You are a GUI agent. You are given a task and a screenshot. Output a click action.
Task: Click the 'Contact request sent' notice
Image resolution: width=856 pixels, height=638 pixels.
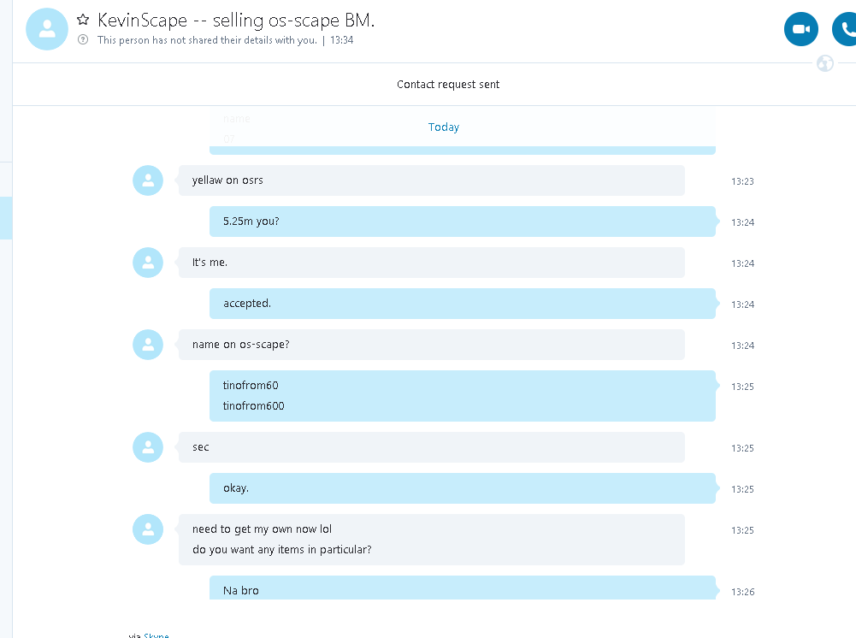(448, 85)
